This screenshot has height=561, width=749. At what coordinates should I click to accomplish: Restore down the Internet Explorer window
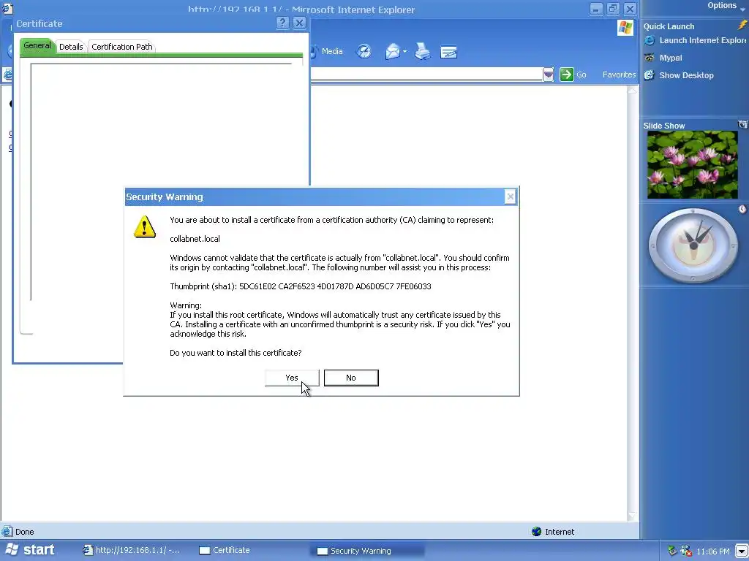pyautogui.click(x=613, y=9)
